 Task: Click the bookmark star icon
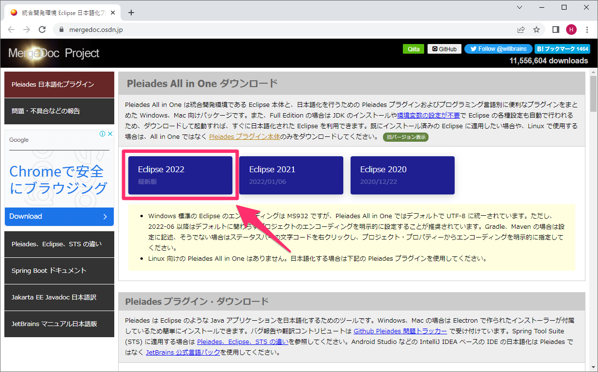[537, 30]
